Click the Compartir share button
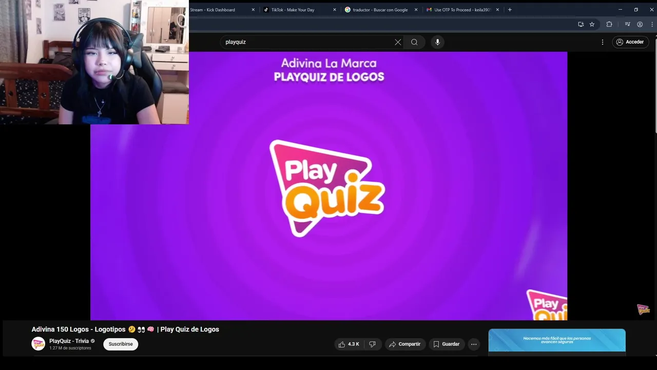657x370 pixels. click(x=405, y=344)
